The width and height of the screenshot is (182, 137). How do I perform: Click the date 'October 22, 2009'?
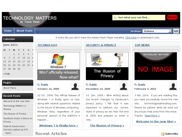coord(48,89)
